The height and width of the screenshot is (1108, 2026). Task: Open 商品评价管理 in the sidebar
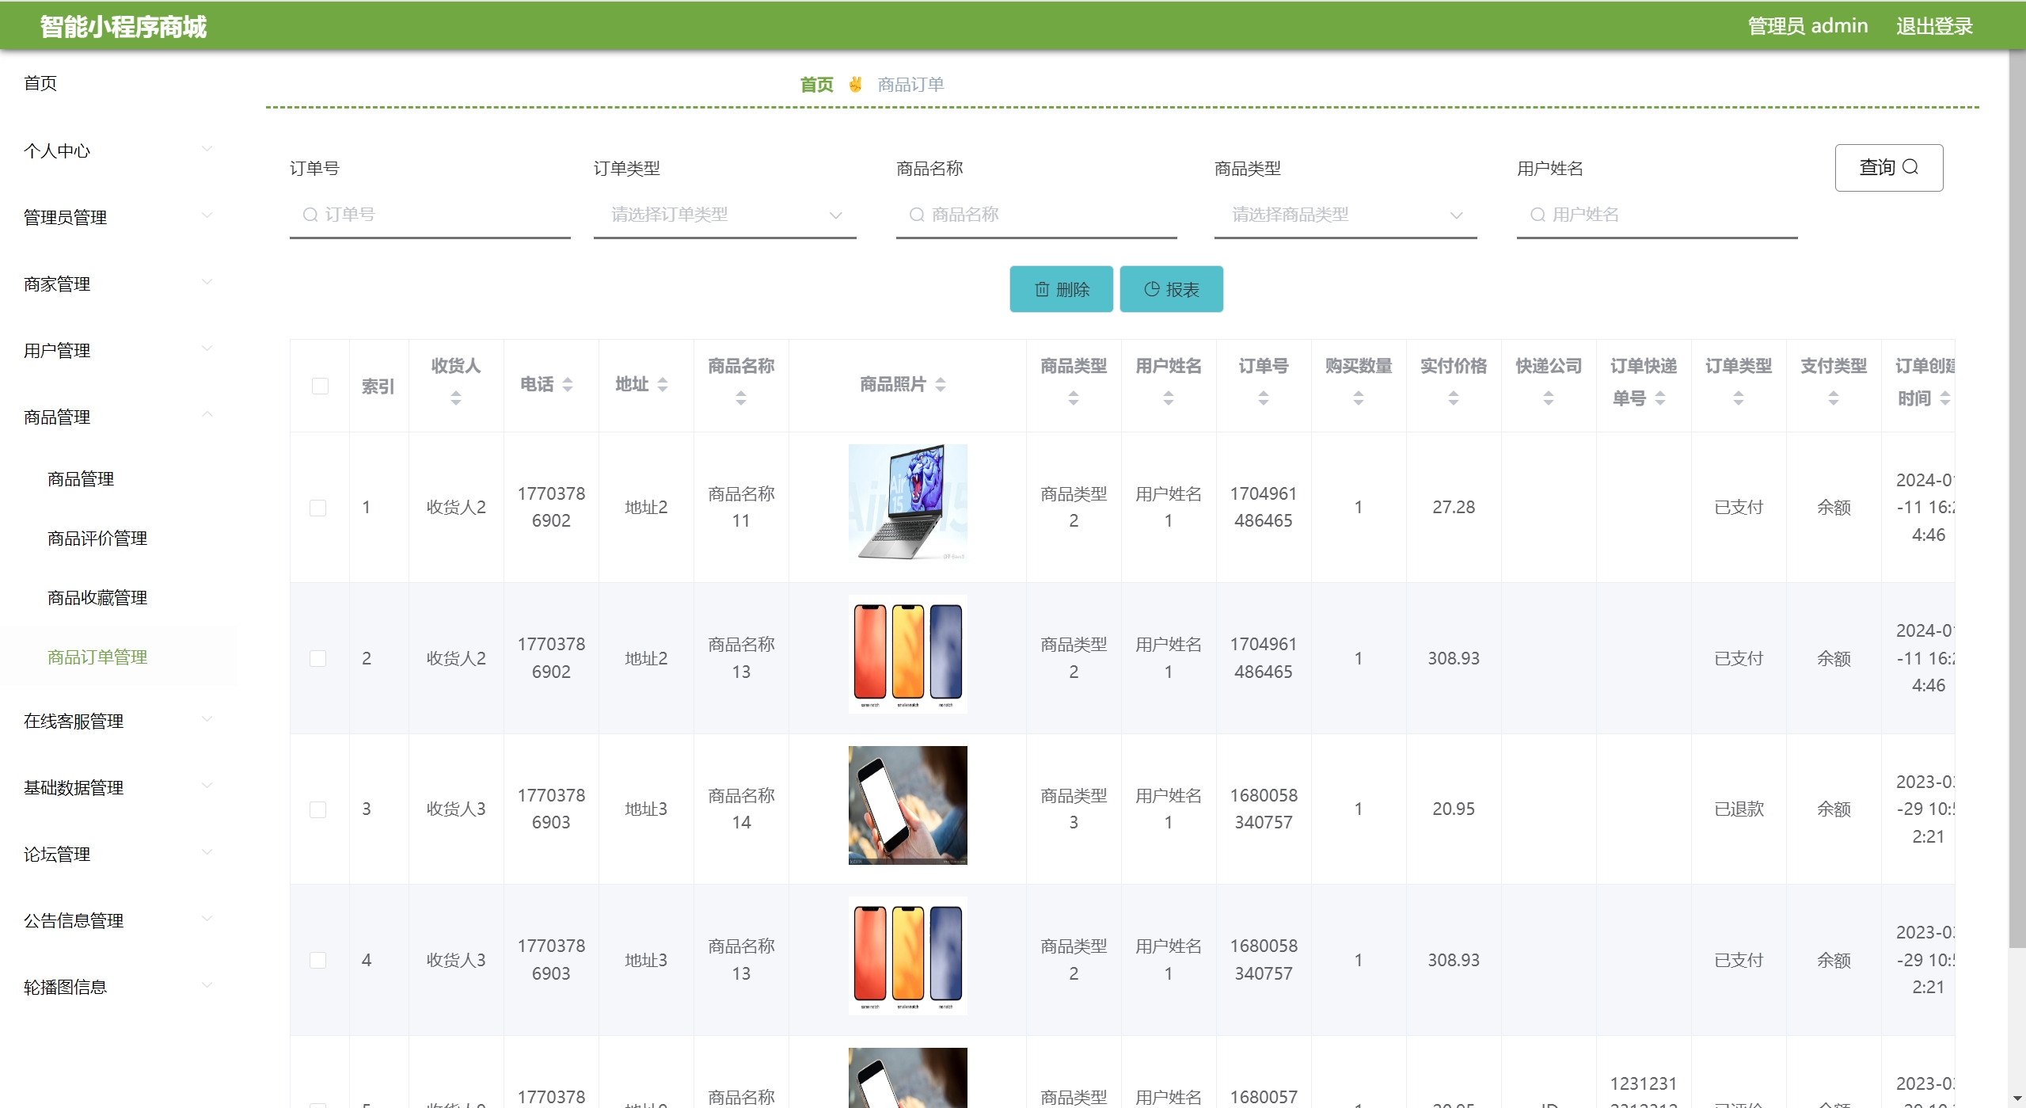[x=97, y=539]
